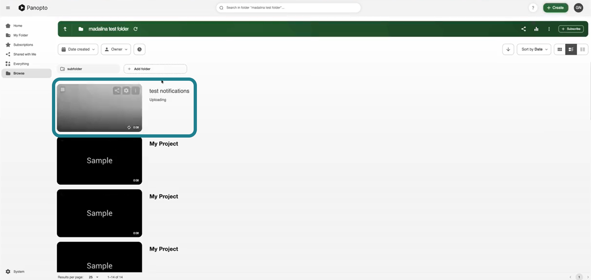
Task: Open Sort by Date dropdown
Action: (x=534, y=49)
